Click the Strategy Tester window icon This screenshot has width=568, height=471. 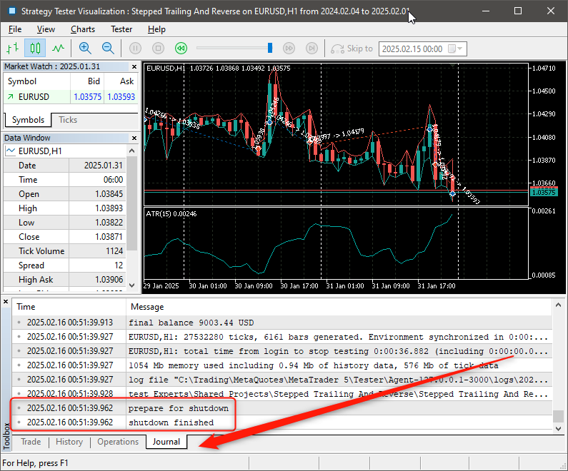tap(12, 11)
